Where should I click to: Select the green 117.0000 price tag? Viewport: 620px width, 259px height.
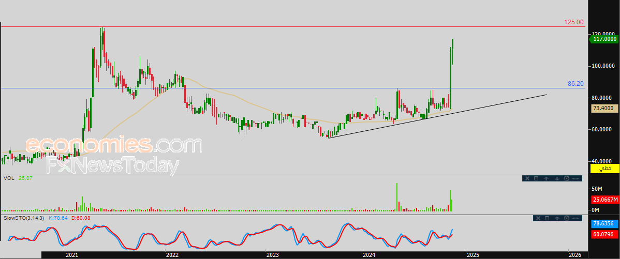click(x=604, y=39)
